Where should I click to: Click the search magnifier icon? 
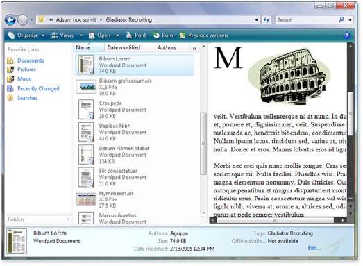tap(341, 20)
